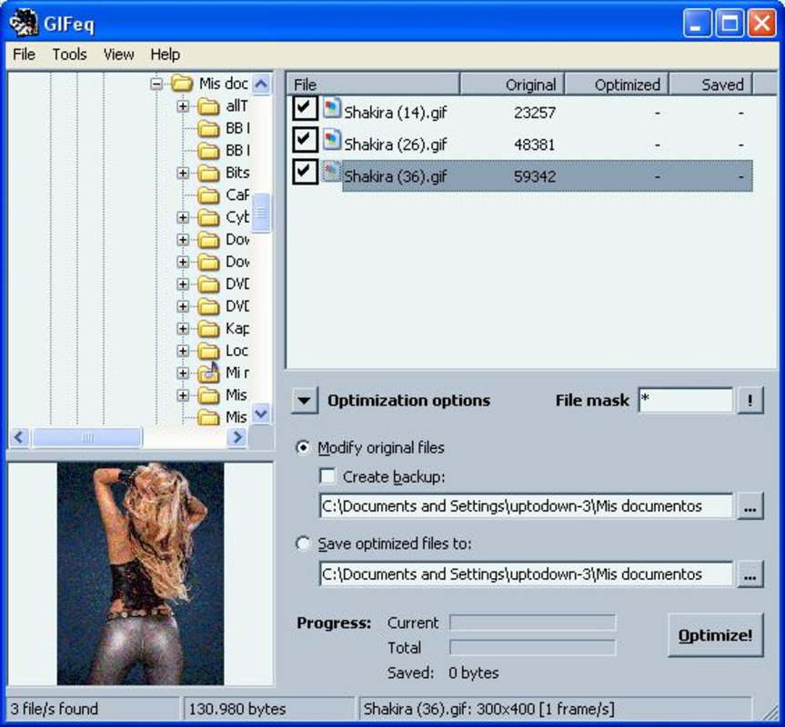This screenshot has height=727, width=785.
Task: Sort by the Saved column header
Action: 711,85
